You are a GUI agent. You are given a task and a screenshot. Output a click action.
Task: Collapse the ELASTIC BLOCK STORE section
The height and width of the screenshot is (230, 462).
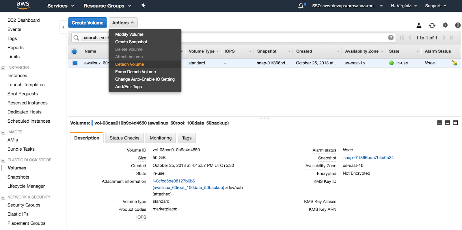3,160
